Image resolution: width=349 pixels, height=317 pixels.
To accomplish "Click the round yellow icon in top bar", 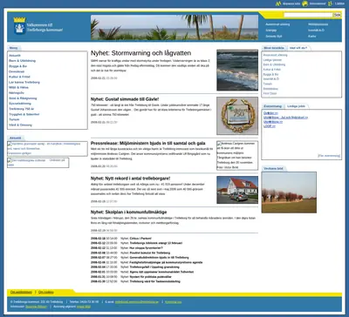I will [305, 3].
